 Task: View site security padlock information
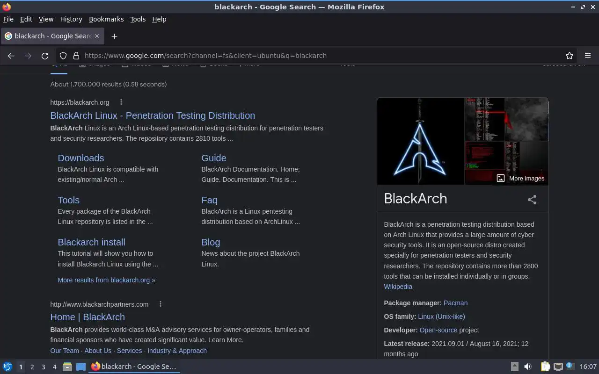[x=76, y=56]
